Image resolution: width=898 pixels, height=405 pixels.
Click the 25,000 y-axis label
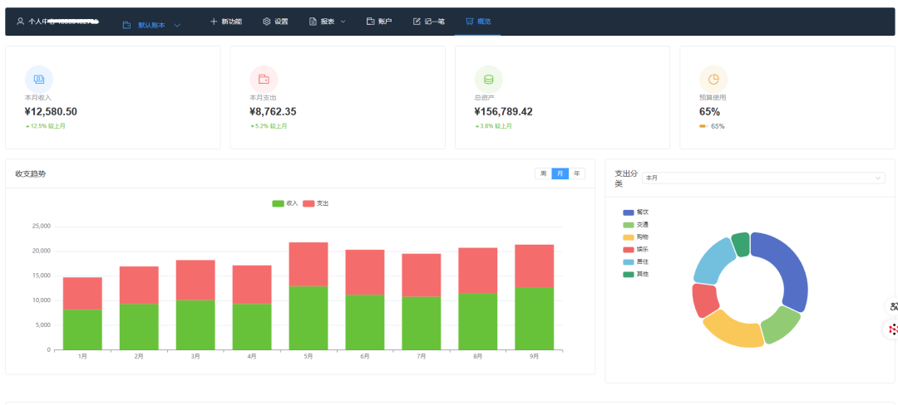pos(40,227)
